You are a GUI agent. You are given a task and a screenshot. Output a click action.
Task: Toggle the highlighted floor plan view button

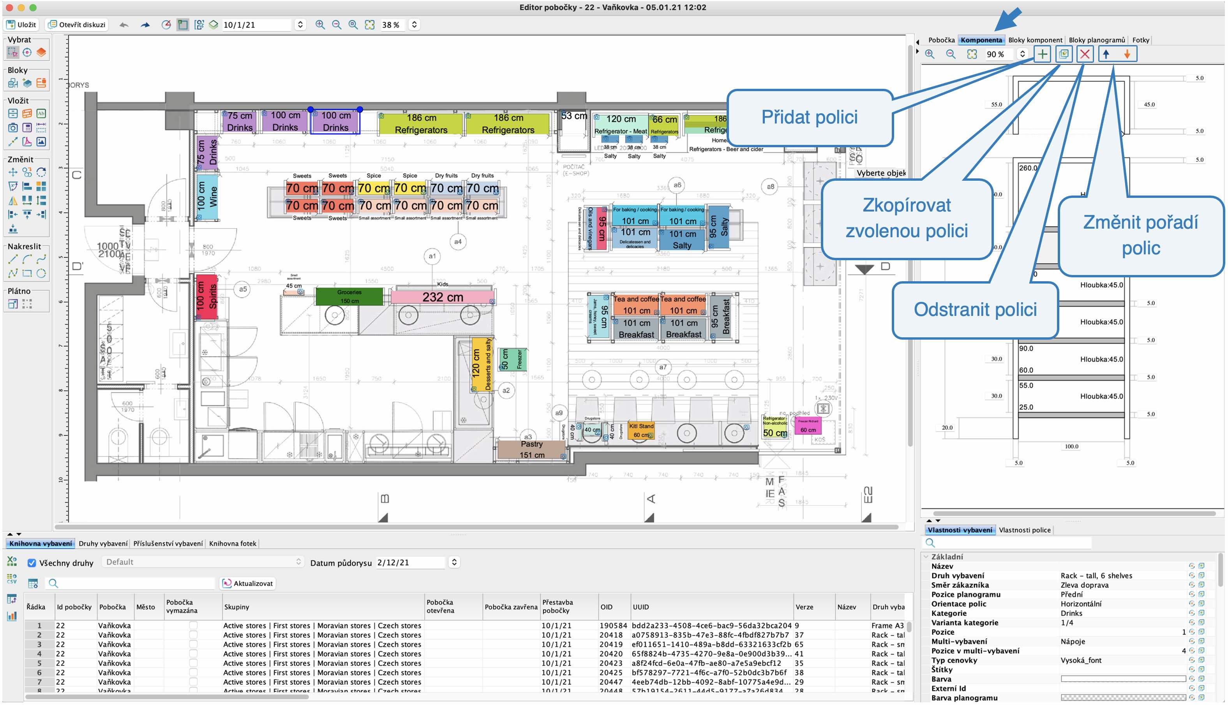coord(183,25)
